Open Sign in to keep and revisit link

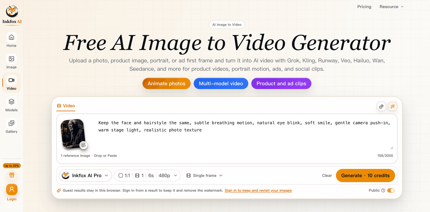258,190
